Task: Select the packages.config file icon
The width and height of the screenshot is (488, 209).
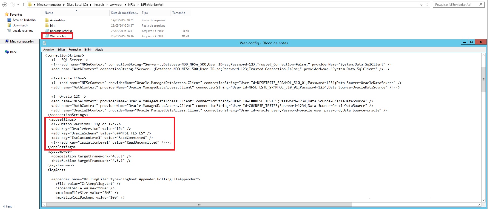Action: pos(47,31)
